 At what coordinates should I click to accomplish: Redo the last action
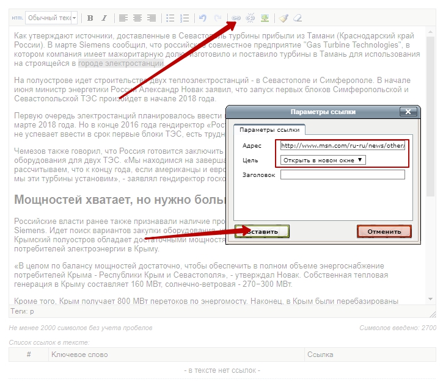pyautogui.click(x=218, y=18)
